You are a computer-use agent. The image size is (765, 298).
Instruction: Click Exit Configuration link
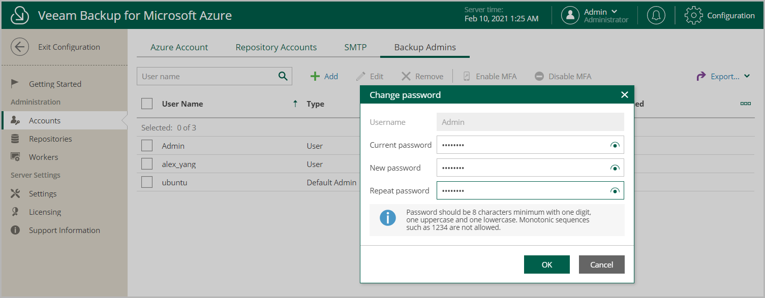[69, 47]
